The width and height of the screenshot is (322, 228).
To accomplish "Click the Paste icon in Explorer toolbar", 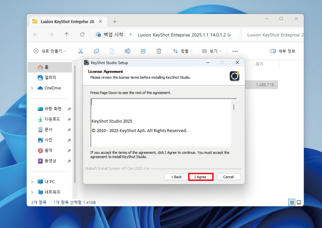I will click(112, 51).
